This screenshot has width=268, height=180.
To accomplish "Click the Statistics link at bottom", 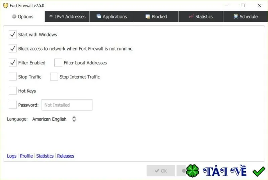I will [45, 156].
